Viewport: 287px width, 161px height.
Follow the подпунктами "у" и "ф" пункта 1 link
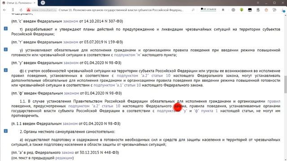[x=187, y=111]
